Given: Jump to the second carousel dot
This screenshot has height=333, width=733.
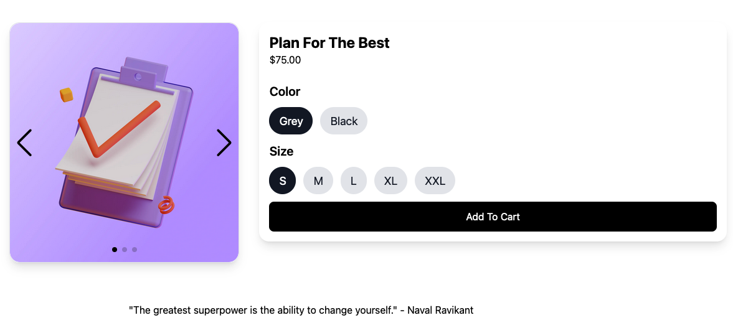Looking at the screenshot, I should click(x=125, y=250).
